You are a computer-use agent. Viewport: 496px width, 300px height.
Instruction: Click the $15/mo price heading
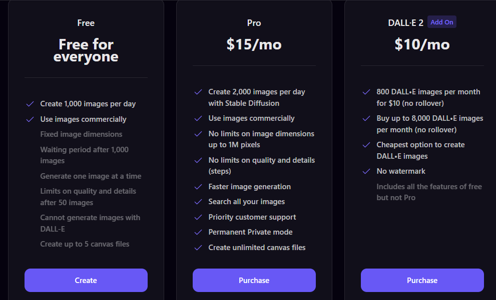254,44
